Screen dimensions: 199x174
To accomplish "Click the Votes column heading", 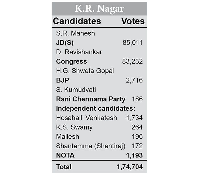I will click(133, 21).
